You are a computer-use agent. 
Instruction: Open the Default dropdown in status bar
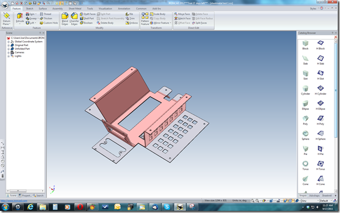click(x=326, y=200)
